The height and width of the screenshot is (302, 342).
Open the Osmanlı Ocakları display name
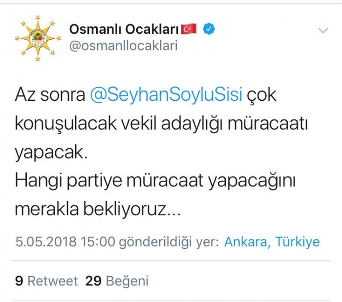click(x=124, y=29)
